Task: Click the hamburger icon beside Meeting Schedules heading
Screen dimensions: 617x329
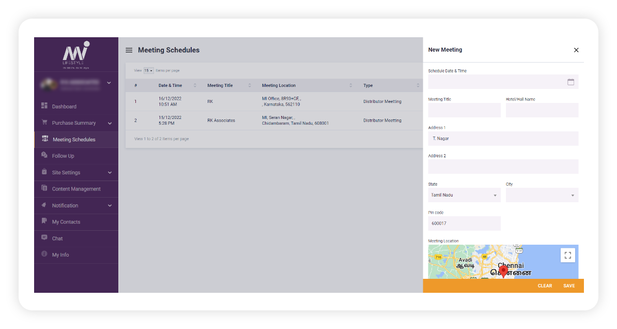Action: pos(129,50)
